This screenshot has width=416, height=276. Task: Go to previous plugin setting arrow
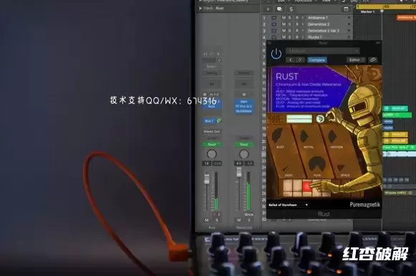click(291, 60)
